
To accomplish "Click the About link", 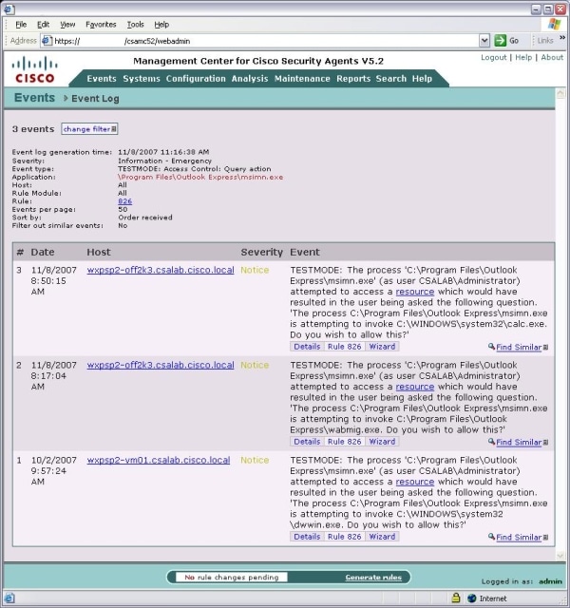I will (552, 57).
